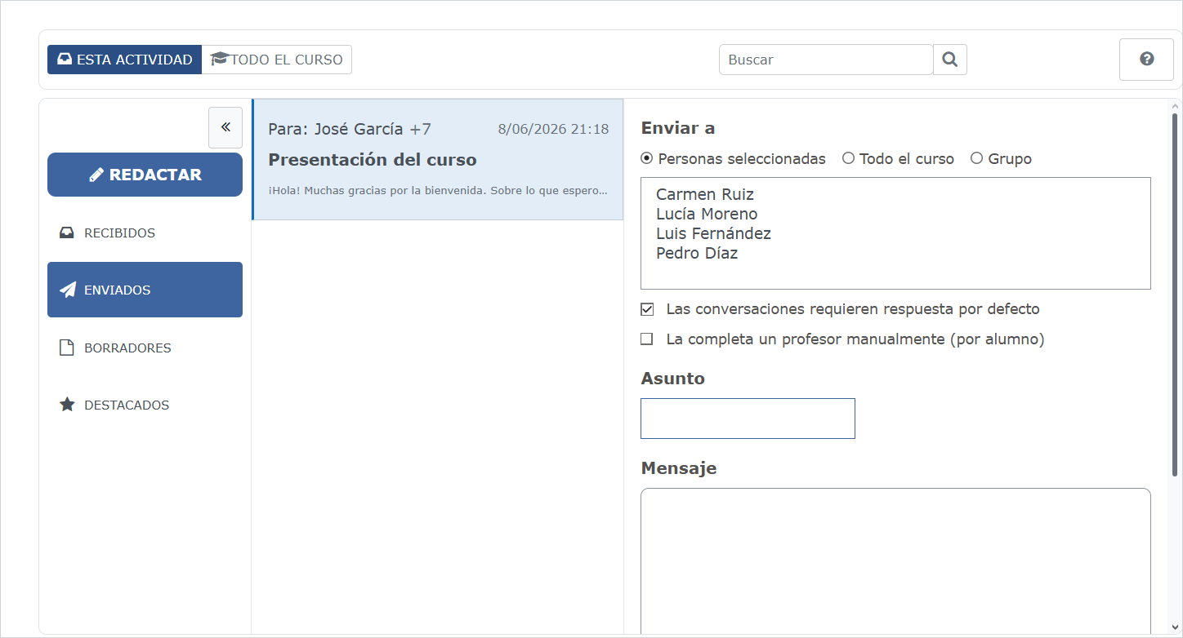Screen dimensions: 1183x638
Task: Click the Asunto subject field
Action: click(748, 419)
